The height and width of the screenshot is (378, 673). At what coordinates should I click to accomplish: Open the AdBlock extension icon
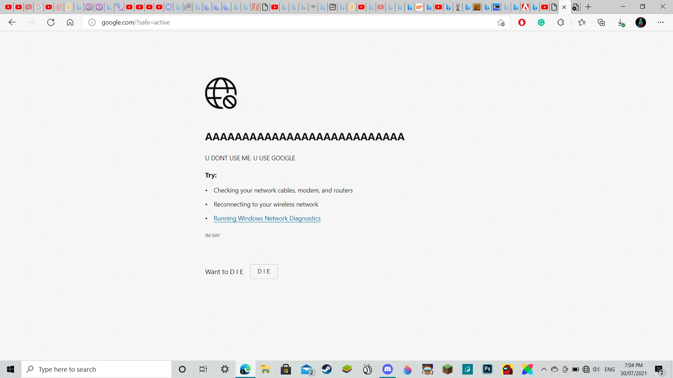pos(522,22)
